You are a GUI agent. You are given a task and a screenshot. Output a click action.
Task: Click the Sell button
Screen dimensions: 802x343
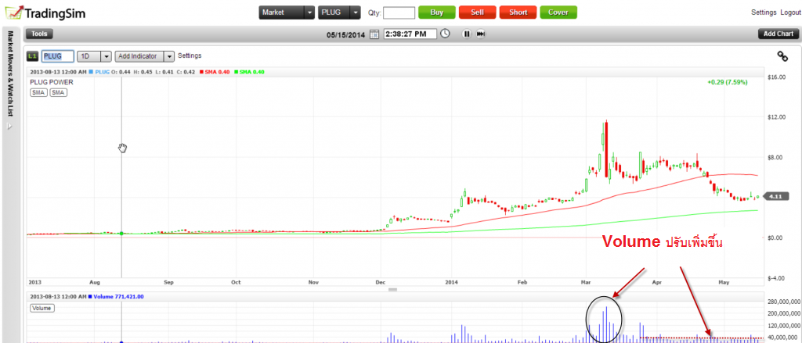tap(477, 13)
